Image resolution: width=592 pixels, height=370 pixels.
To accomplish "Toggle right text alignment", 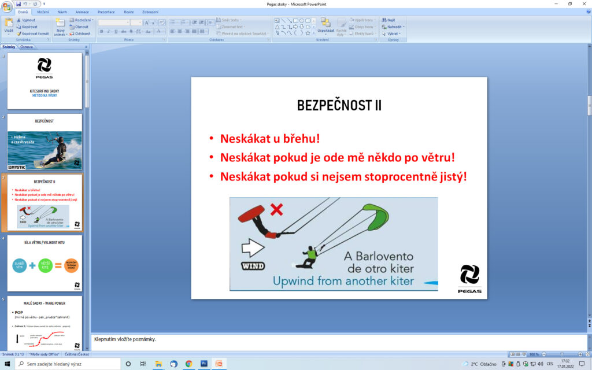I will click(x=187, y=31).
